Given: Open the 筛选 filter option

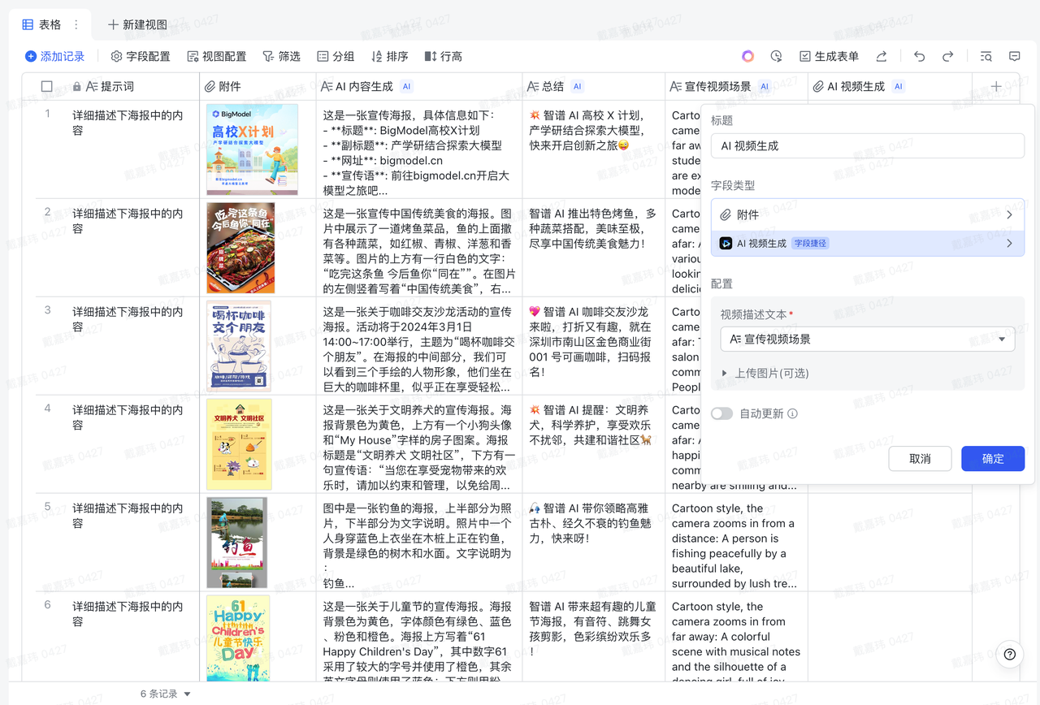Looking at the screenshot, I should 281,56.
